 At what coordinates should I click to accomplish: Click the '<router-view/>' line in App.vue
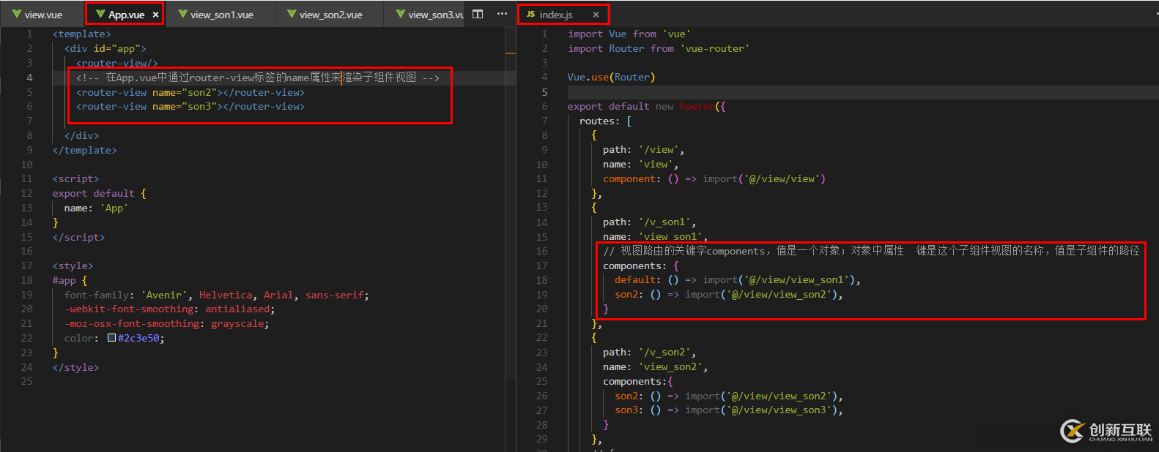point(117,63)
